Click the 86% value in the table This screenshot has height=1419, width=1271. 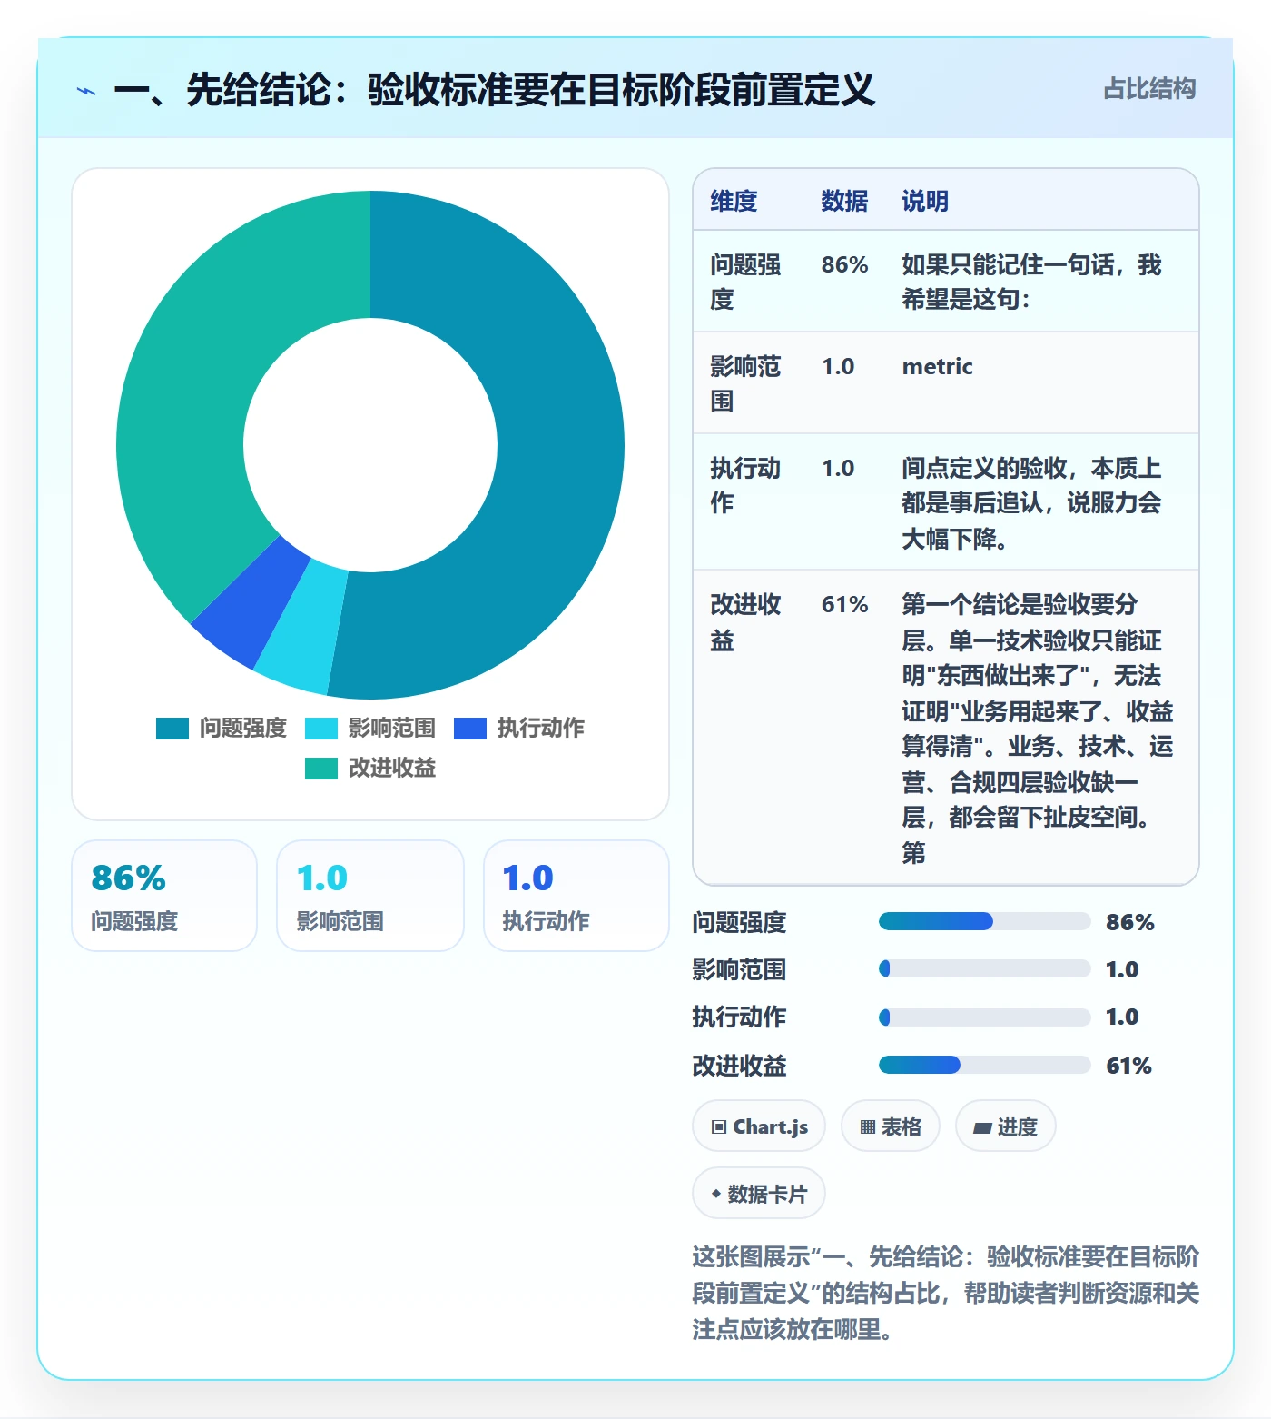[x=844, y=264]
